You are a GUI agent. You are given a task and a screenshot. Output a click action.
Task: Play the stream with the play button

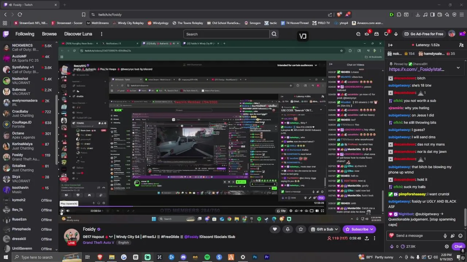pos(62,211)
